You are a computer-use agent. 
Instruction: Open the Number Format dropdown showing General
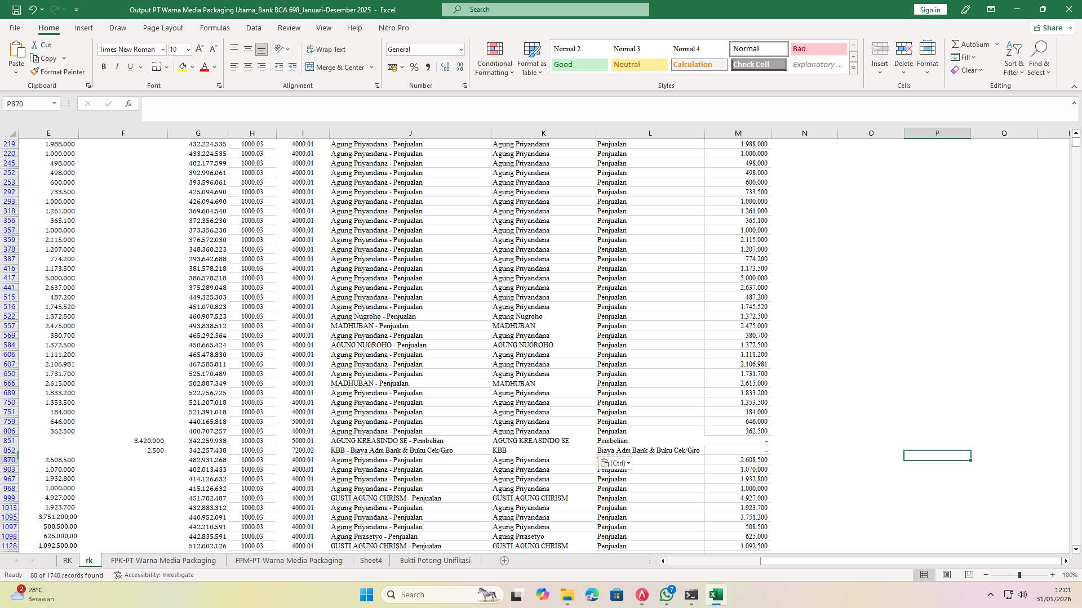425,49
